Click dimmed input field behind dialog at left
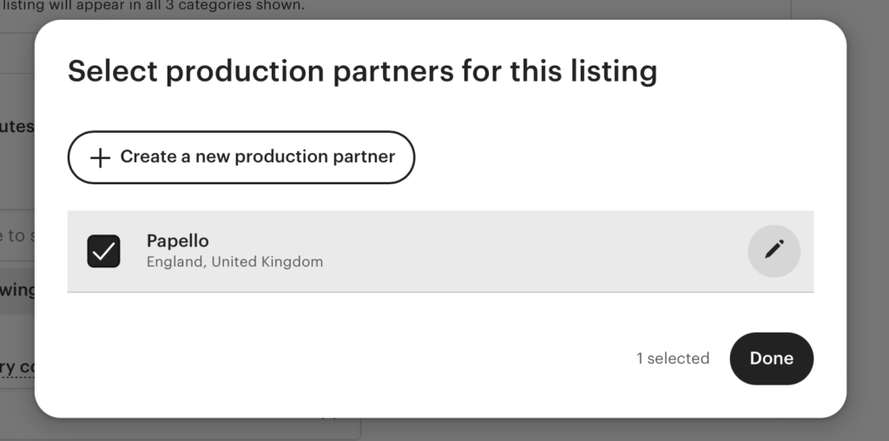Viewport: 889px width, 441px height. 17,235
